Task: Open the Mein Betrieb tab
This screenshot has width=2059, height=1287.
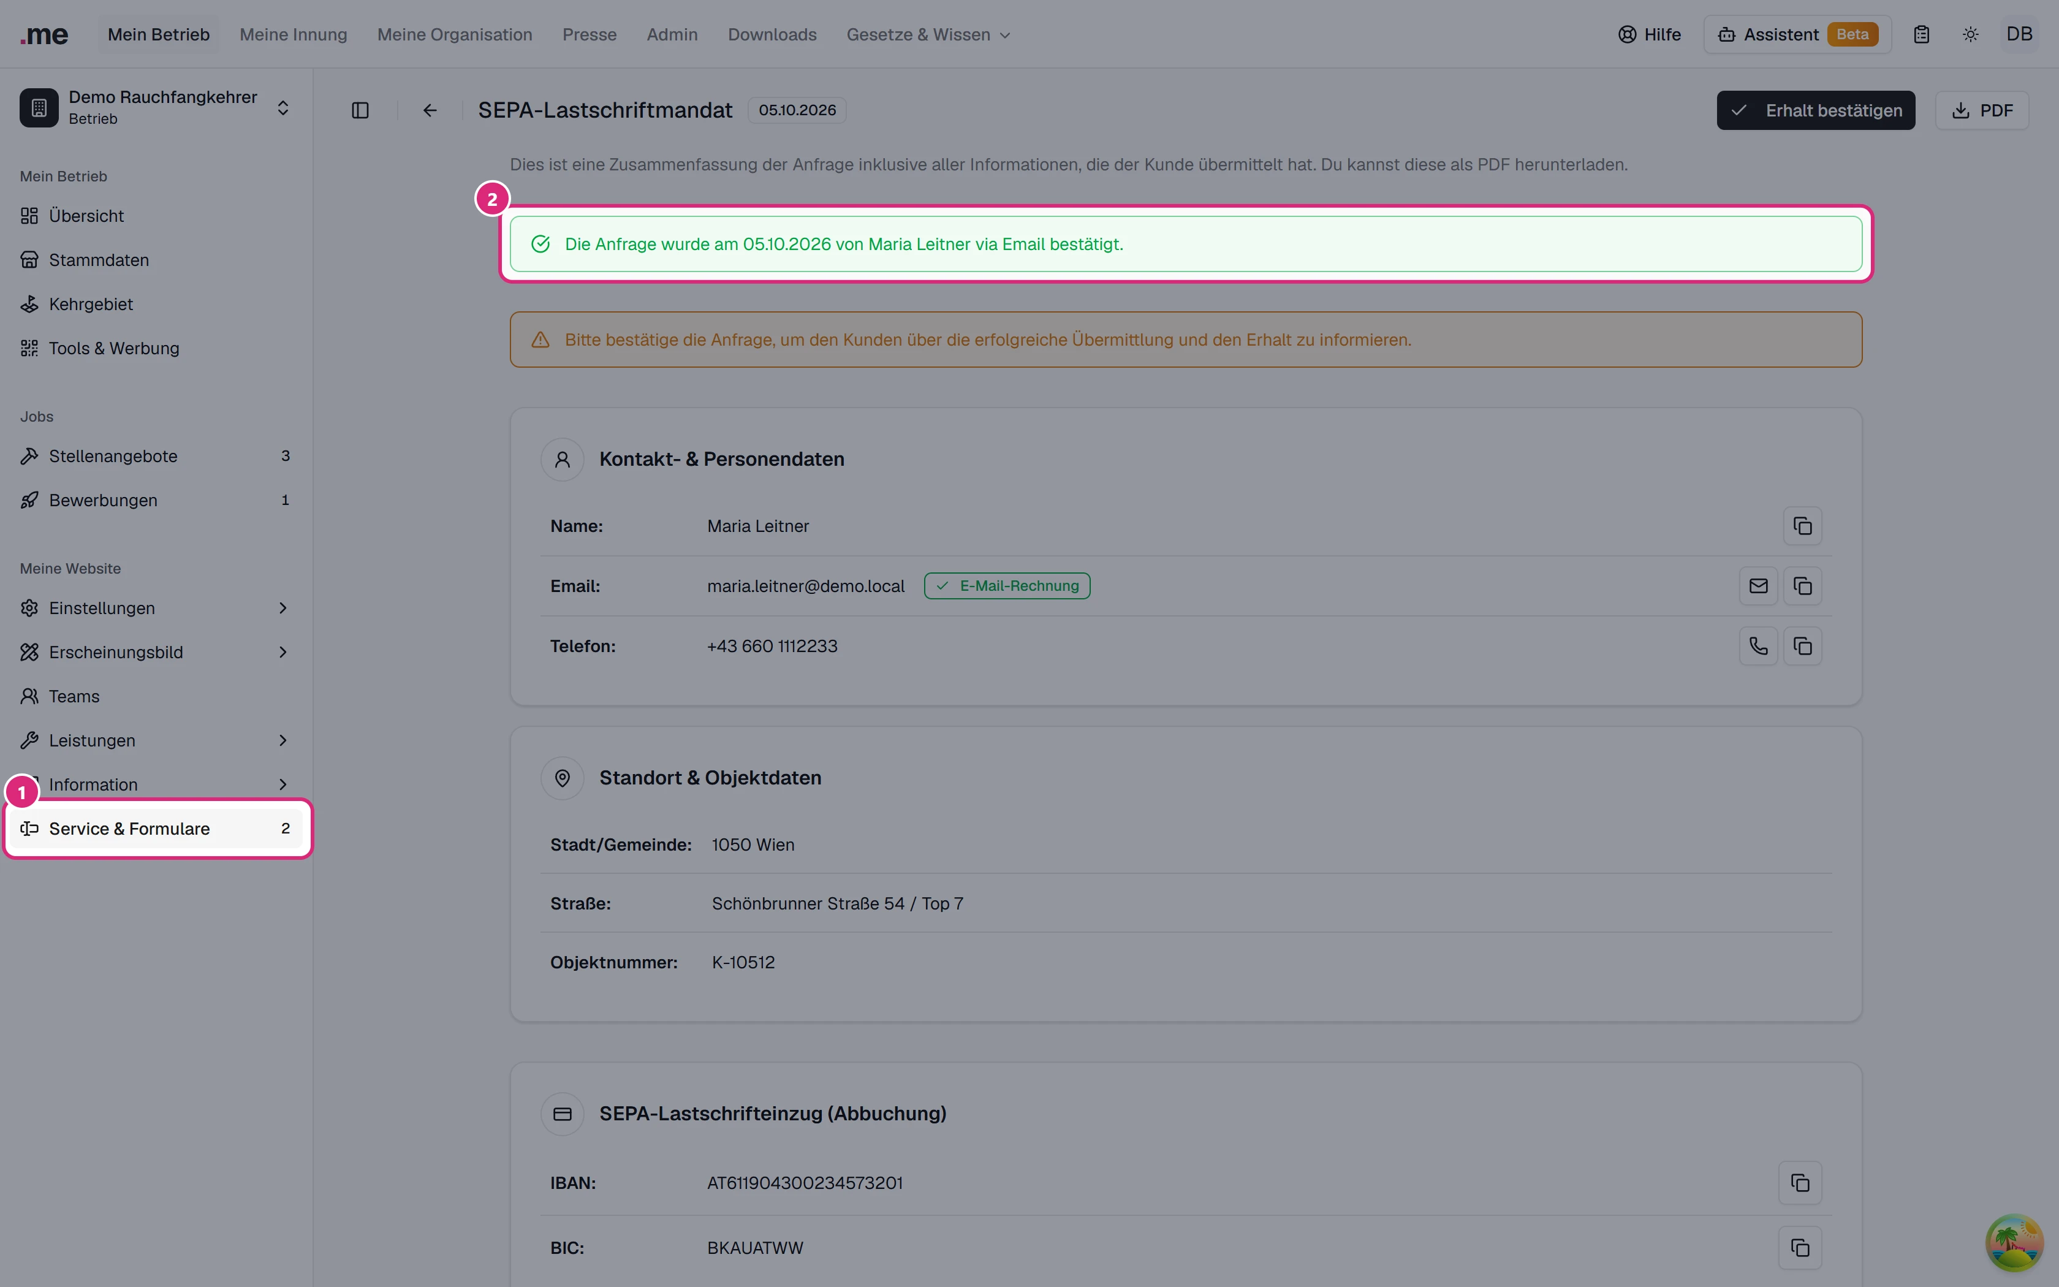Action: (158, 35)
